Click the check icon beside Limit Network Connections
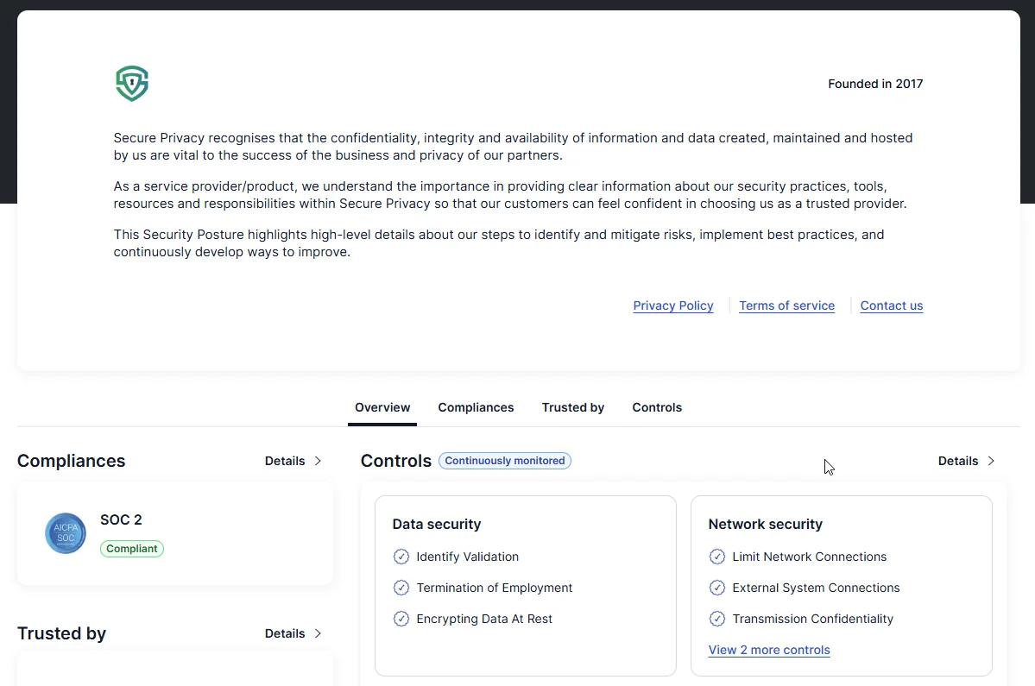The width and height of the screenshot is (1035, 686). (x=716, y=557)
